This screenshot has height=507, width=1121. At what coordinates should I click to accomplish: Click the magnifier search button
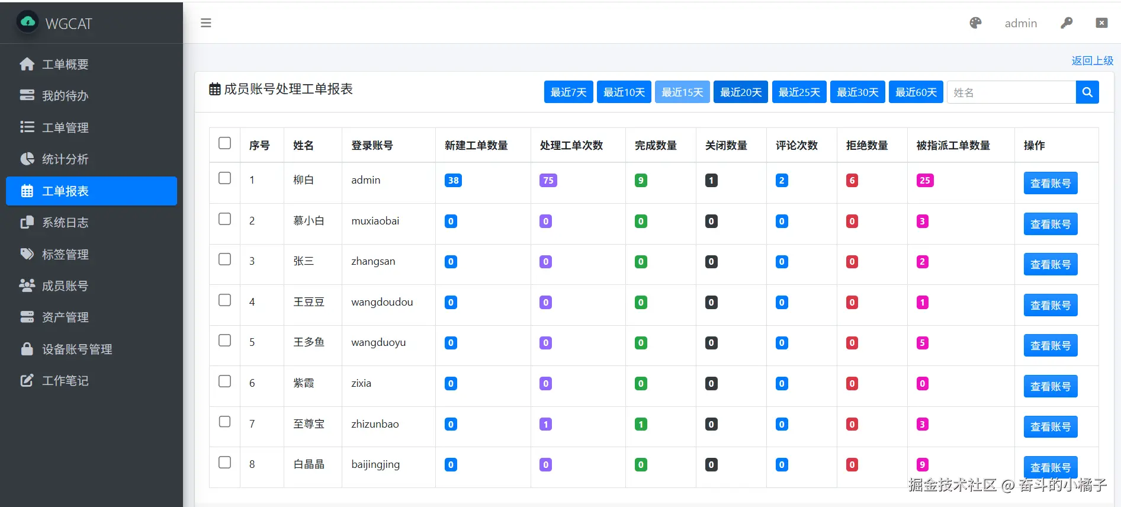point(1087,92)
